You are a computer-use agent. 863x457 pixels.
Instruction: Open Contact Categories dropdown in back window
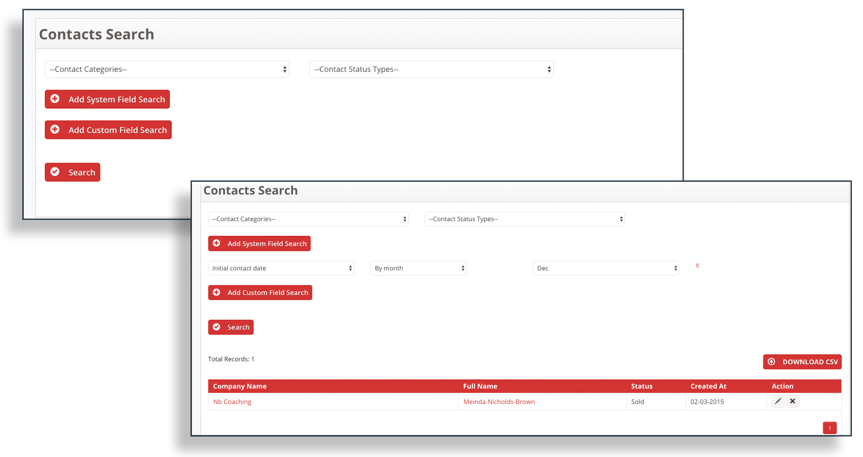[167, 69]
